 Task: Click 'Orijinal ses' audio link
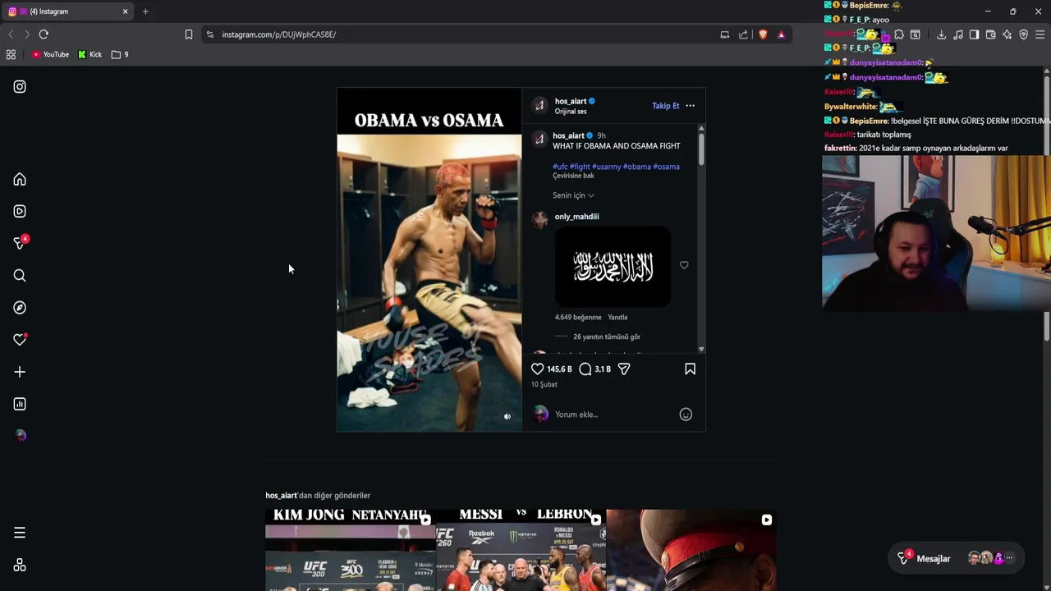click(x=571, y=112)
